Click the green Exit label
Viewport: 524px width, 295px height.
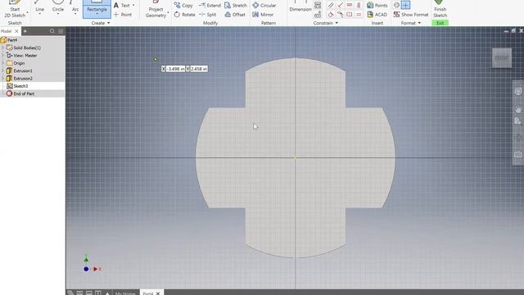(x=440, y=23)
